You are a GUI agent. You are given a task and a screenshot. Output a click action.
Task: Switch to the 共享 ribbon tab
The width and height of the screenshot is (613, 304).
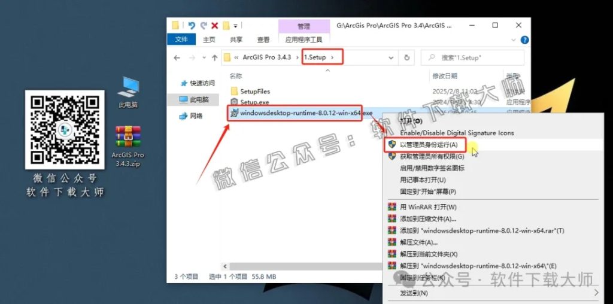click(236, 39)
